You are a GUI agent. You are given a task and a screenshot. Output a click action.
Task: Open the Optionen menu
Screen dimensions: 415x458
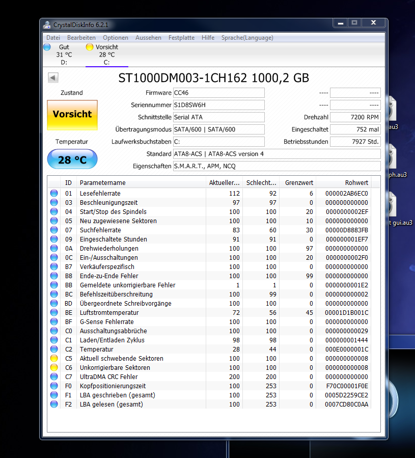(x=116, y=38)
